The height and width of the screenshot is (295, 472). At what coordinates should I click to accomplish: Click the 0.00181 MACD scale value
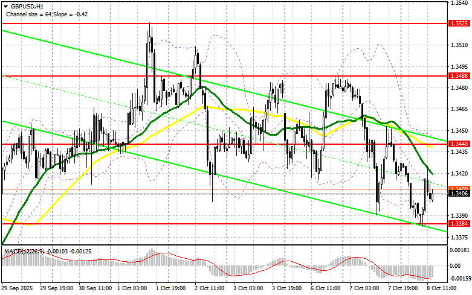(x=460, y=250)
